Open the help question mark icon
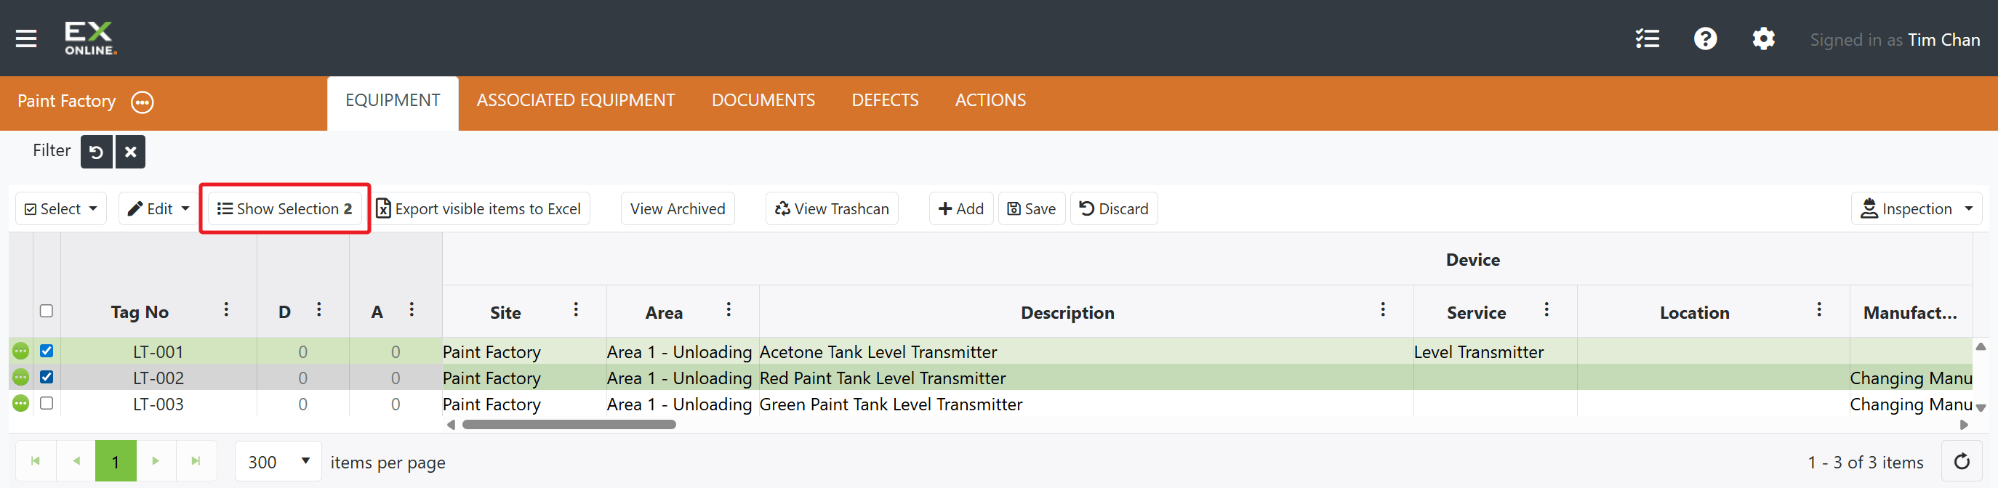The height and width of the screenshot is (488, 1998). [1705, 38]
